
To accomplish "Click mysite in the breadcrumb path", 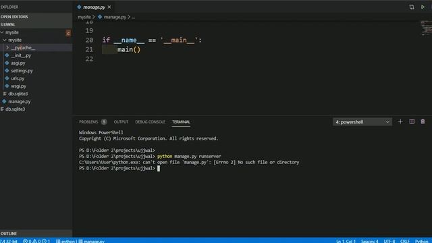I will 84,17.
